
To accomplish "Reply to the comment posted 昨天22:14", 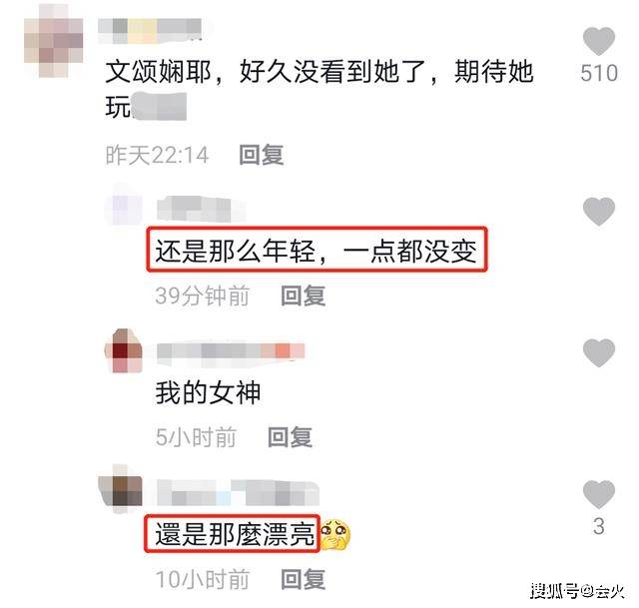I will [x=262, y=156].
